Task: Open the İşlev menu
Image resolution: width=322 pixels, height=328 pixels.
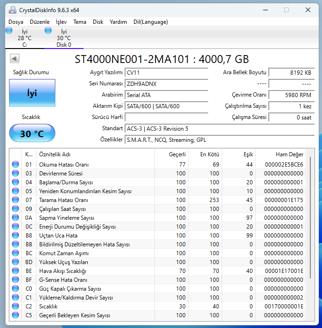Action: pyautogui.click(x=61, y=22)
